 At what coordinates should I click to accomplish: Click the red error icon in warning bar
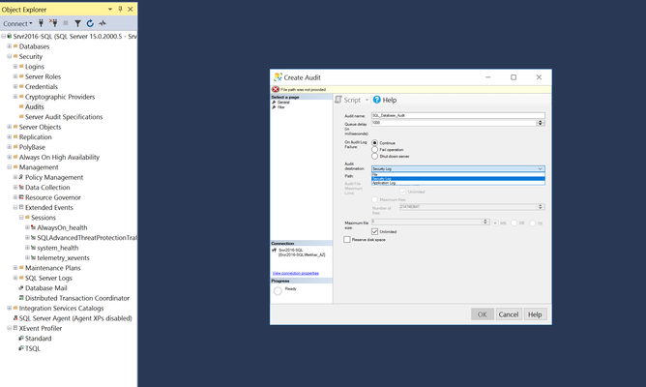click(x=276, y=89)
